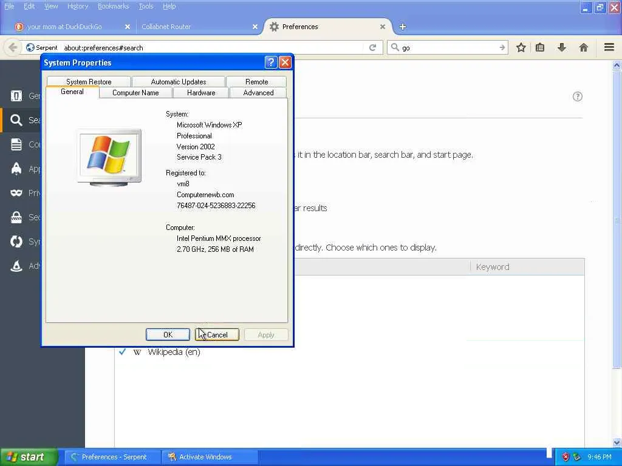Click the 2.70 GHz, 256 MB of RAM text
The width and height of the screenshot is (622, 466).
point(215,249)
